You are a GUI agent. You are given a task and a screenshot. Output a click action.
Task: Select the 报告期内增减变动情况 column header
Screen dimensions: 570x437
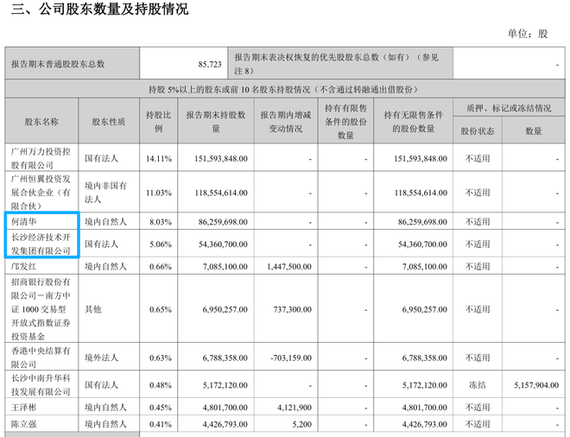[282, 122]
